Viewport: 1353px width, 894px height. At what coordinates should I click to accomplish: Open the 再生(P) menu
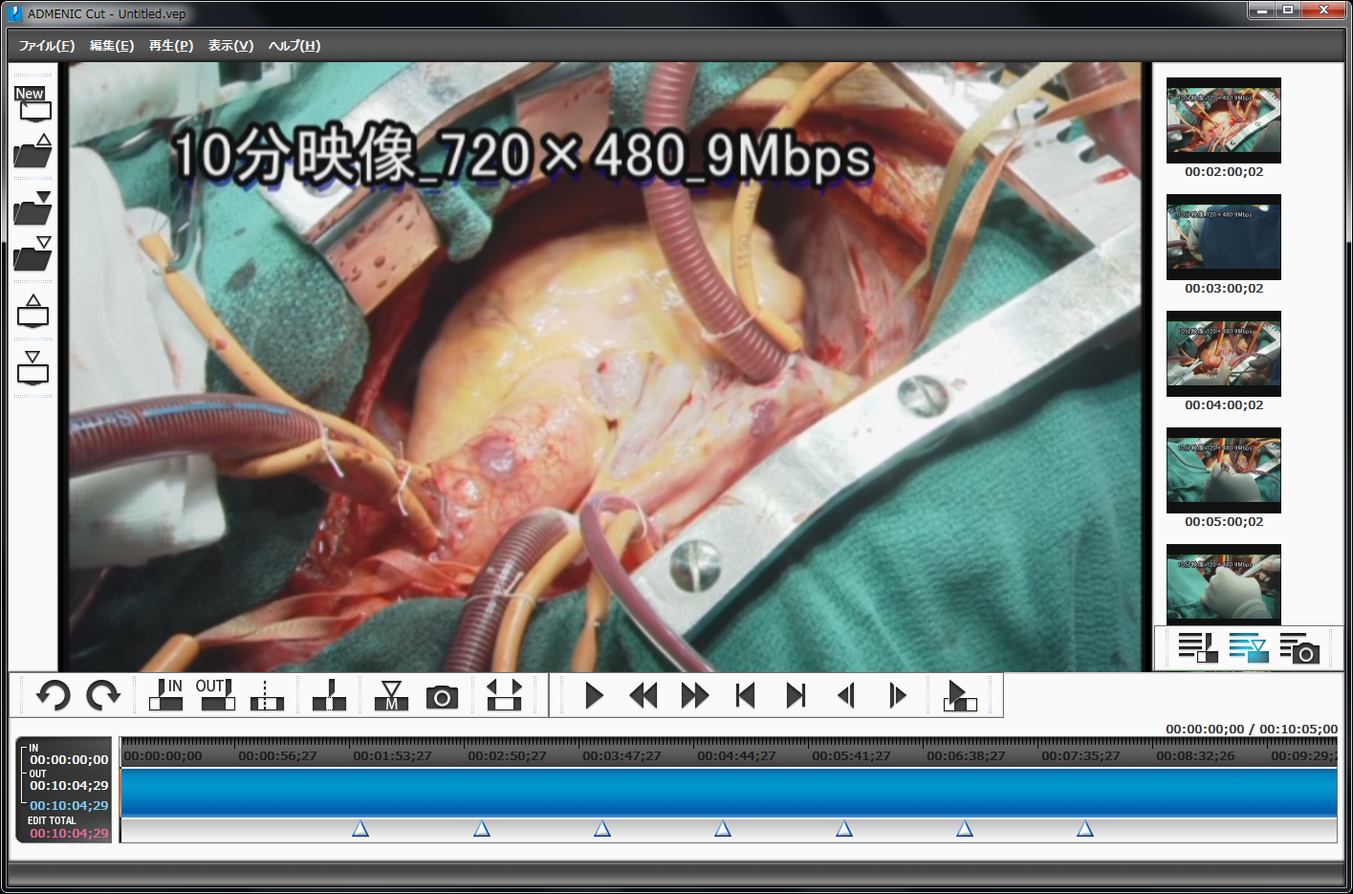[x=171, y=46]
